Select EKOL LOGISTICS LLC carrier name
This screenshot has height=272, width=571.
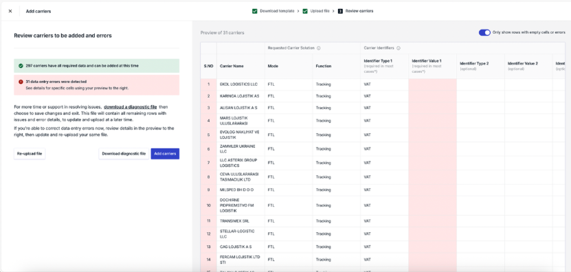[x=238, y=84]
